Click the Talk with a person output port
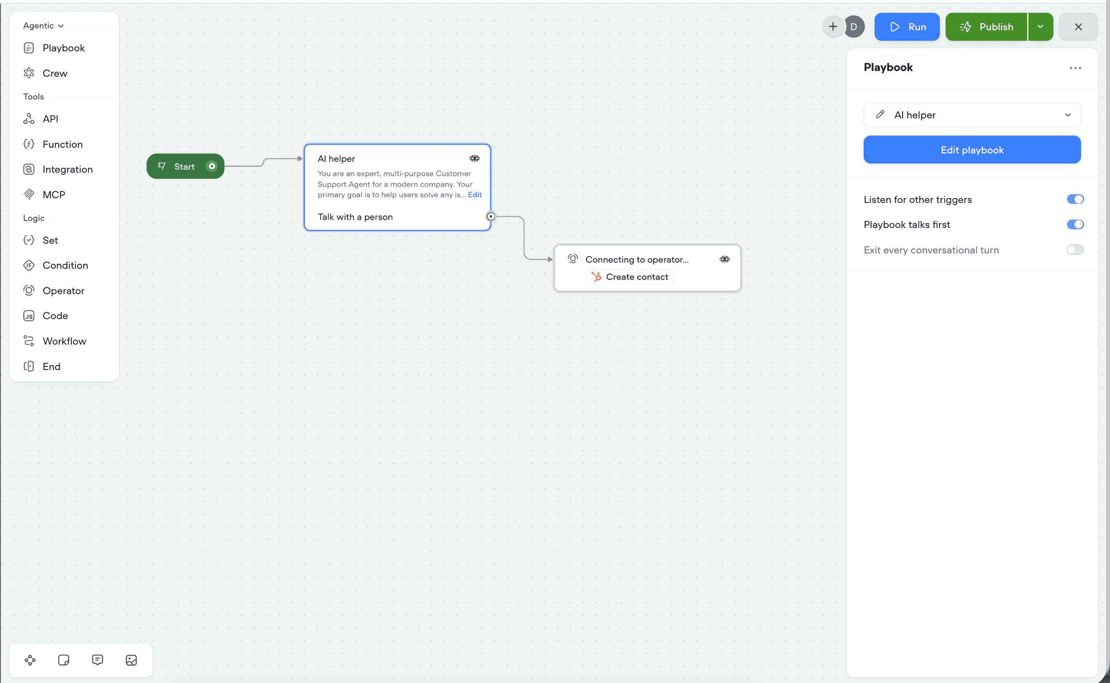 point(491,217)
